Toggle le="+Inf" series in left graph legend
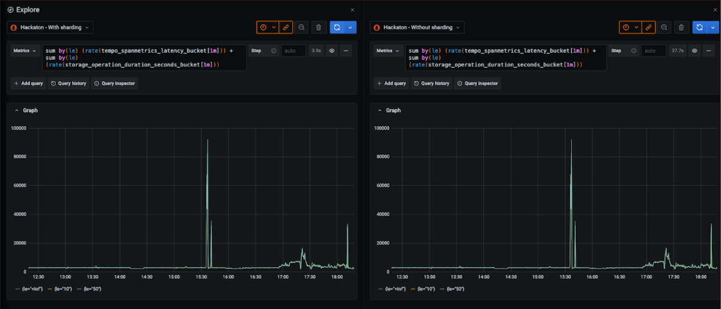This screenshot has width=721, height=309. [x=29, y=289]
